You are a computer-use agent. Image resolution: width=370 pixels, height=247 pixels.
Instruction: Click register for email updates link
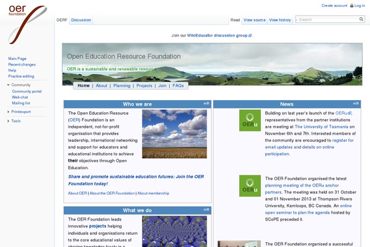click(309, 147)
